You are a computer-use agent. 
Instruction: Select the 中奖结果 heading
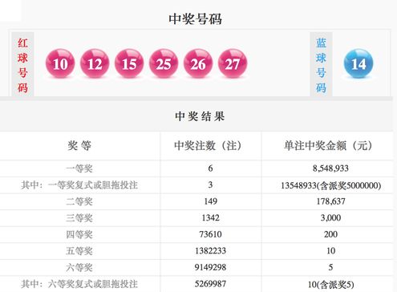pos(200,116)
